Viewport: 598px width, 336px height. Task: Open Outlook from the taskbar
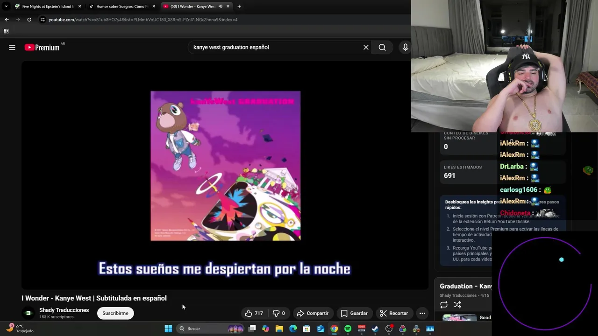pyautogui.click(x=320, y=329)
